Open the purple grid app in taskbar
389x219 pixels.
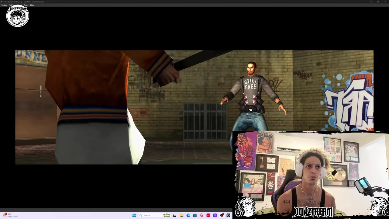point(215,215)
